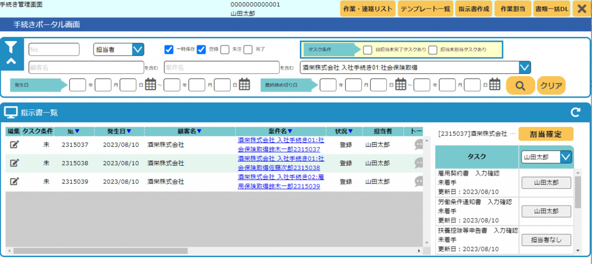Open テンプレート一覧 from top menu

point(417,9)
